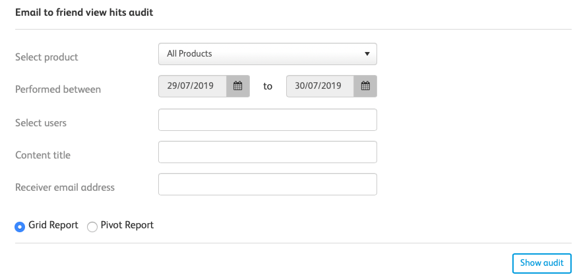Viewport: 573px width, 275px height.
Task: Click into the Select users input box
Action: coord(267,120)
